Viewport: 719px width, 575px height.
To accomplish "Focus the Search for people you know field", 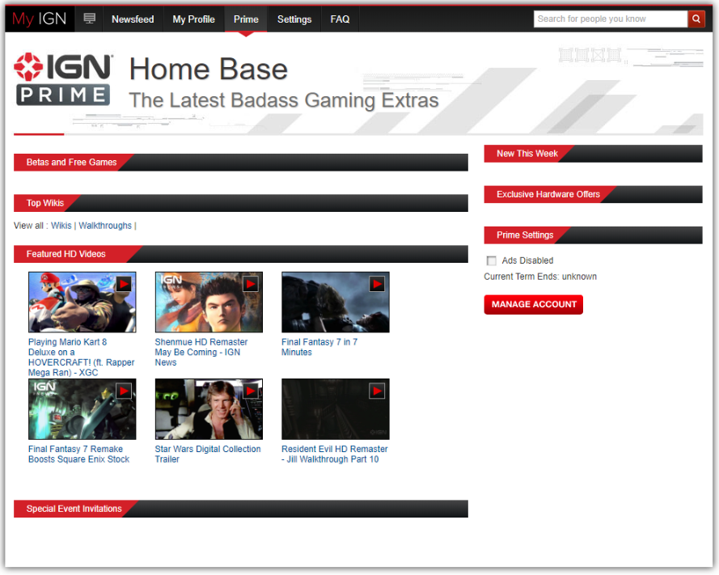I will click(611, 19).
